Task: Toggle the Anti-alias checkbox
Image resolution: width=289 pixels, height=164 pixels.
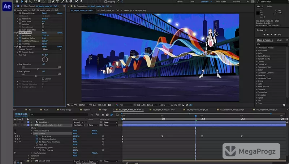Action: (x=43, y=24)
